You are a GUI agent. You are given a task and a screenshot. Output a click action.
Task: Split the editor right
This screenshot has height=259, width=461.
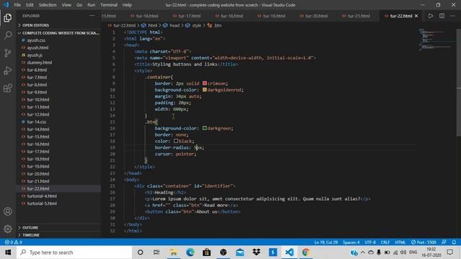tap(442, 16)
